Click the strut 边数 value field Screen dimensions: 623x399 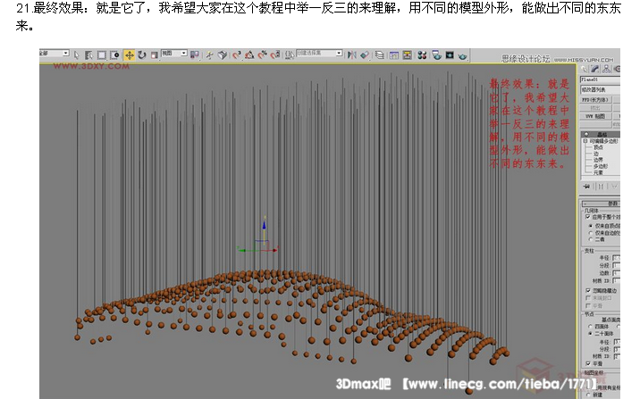click(618, 273)
